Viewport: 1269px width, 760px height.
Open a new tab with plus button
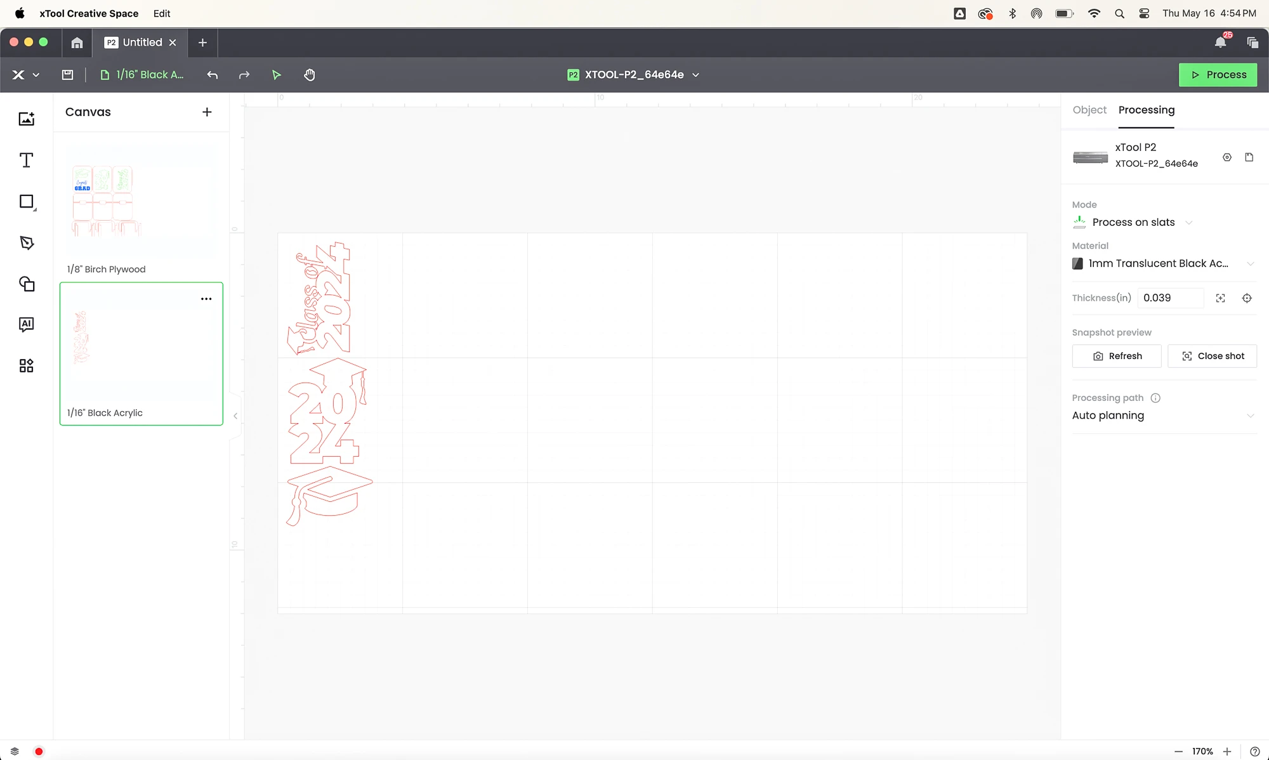pyautogui.click(x=202, y=43)
